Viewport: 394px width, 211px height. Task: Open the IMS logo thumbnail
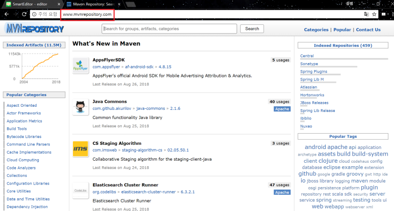pyautogui.click(x=81, y=149)
